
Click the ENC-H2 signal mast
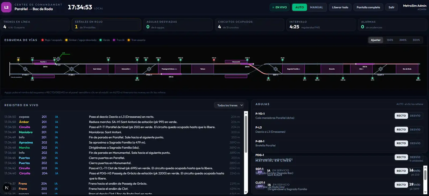click(343, 78)
